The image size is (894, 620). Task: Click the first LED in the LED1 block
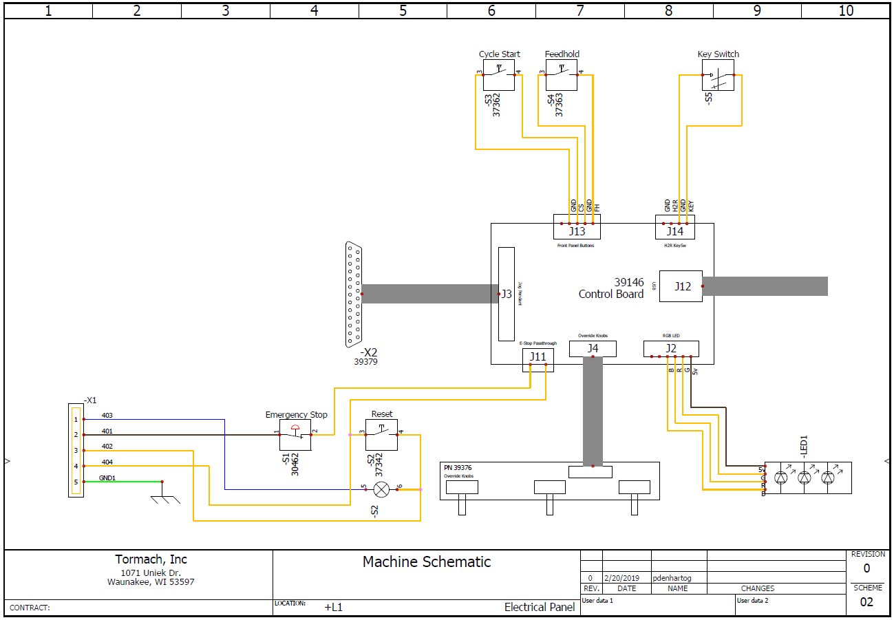782,478
